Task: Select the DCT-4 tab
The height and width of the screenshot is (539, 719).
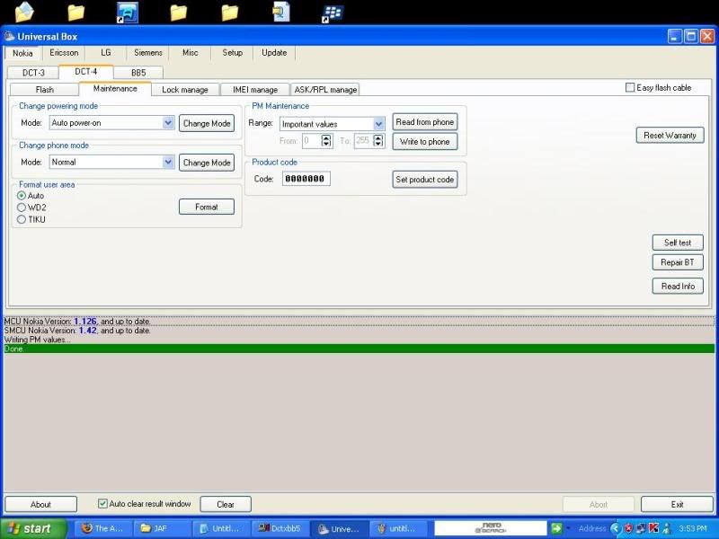Action: pos(86,72)
